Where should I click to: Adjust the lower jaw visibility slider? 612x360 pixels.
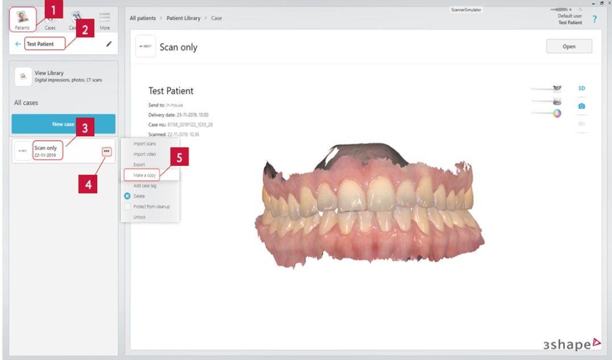click(x=547, y=102)
